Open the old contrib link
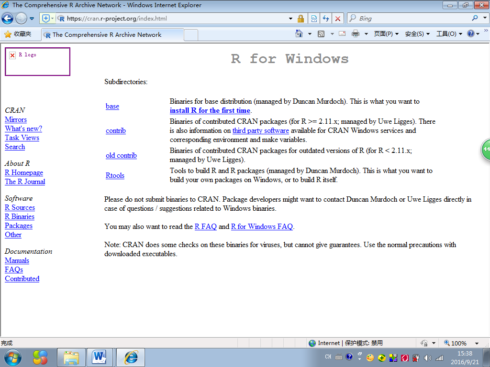This screenshot has width=490, height=367. 121,155
